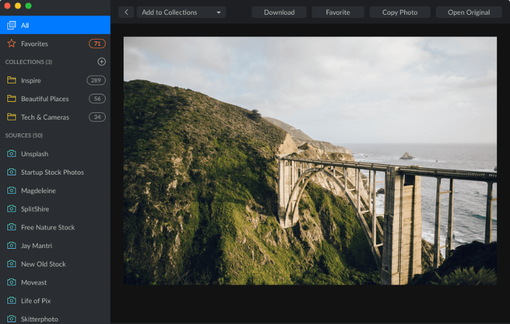Select the Startup Stock Photos source

point(55,172)
